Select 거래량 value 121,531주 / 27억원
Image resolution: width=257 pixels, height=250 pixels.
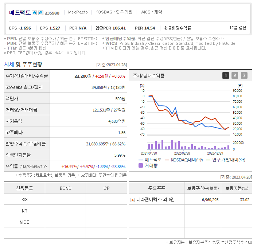coord(109,110)
